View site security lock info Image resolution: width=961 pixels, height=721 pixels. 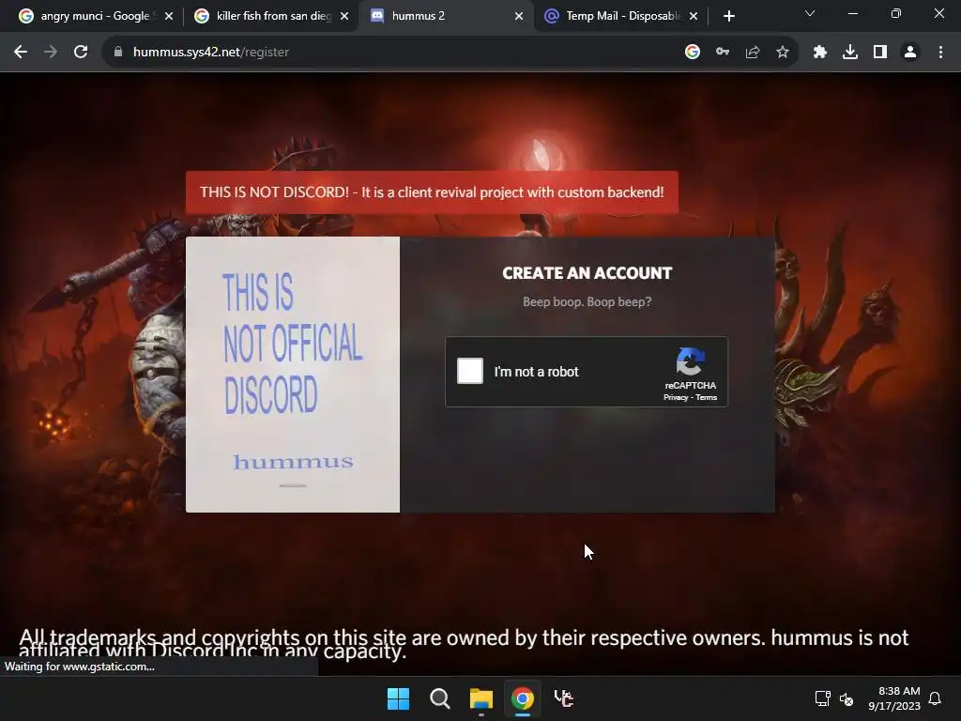[118, 53]
